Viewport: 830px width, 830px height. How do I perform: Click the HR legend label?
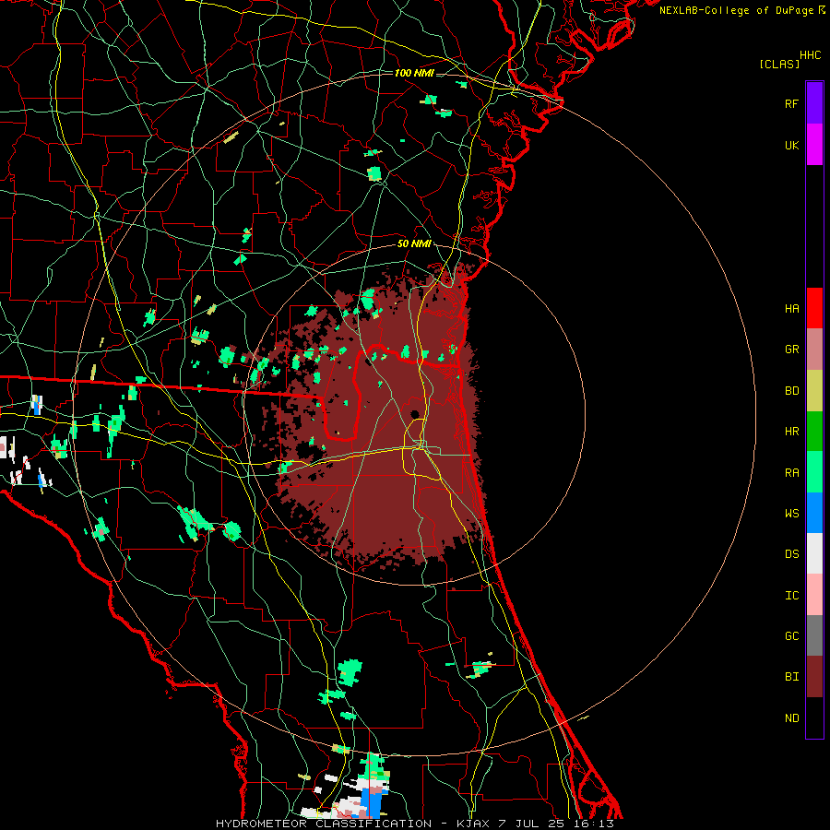[x=791, y=432]
